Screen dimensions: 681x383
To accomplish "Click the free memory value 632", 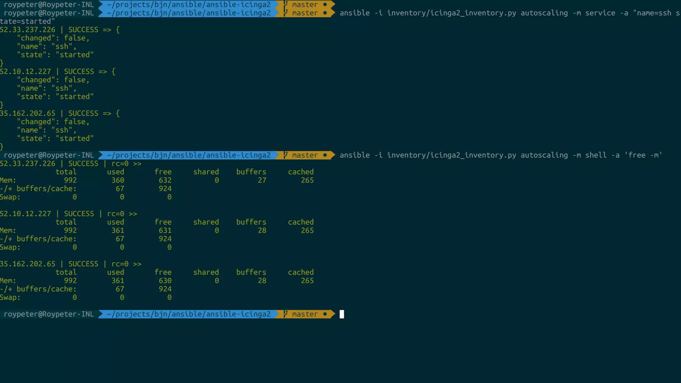I will click(165, 180).
